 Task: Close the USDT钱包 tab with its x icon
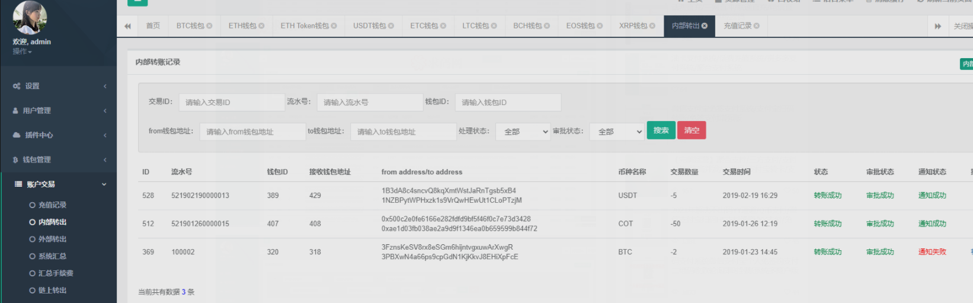[x=391, y=26]
